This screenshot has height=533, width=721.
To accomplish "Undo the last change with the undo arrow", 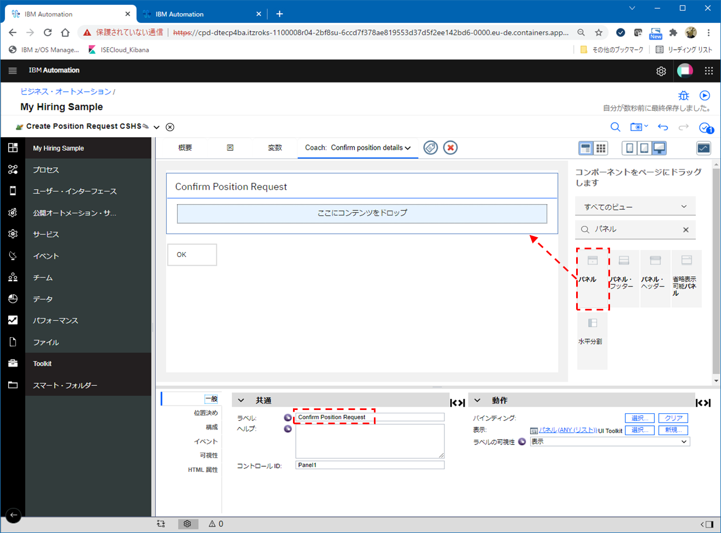I will 663,127.
